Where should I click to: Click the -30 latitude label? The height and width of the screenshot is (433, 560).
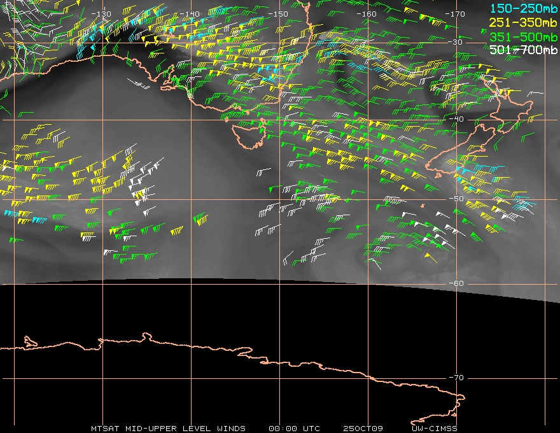point(455,42)
